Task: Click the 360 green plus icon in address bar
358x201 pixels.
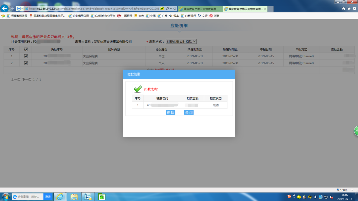Action: tap(162, 9)
